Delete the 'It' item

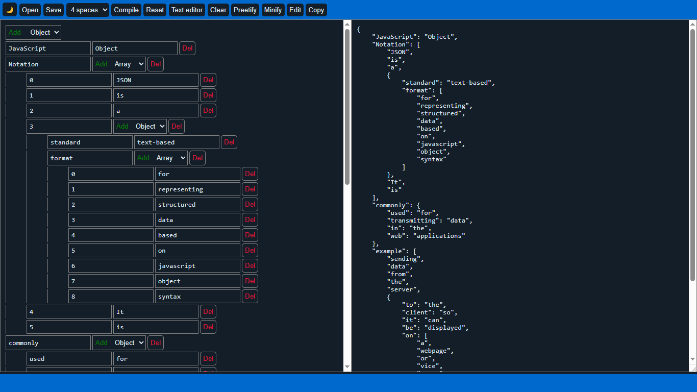(208, 312)
